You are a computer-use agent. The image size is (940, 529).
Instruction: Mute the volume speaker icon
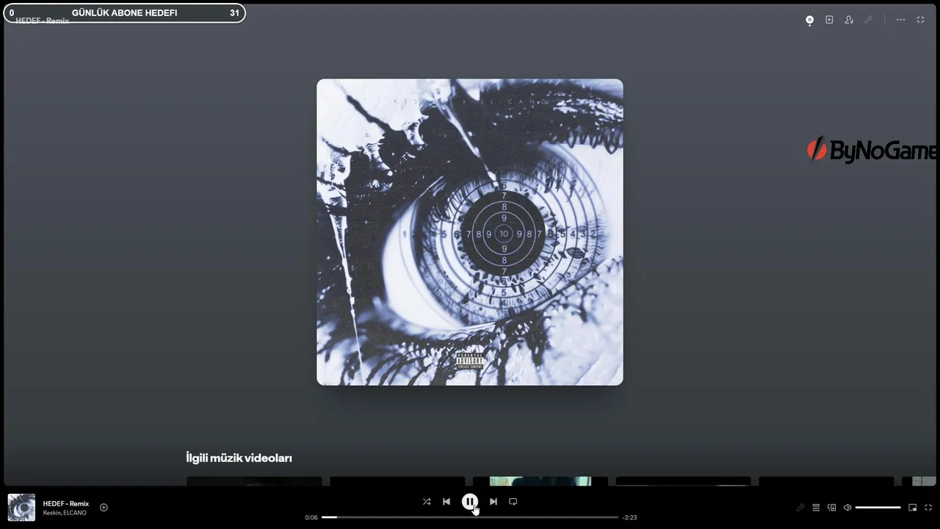(x=847, y=508)
